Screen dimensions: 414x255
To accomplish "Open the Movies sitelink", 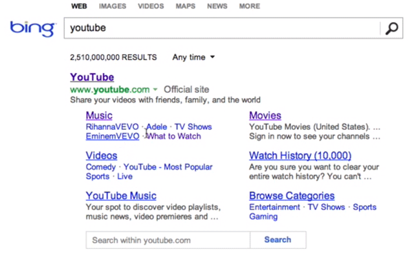I will point(265,116).
